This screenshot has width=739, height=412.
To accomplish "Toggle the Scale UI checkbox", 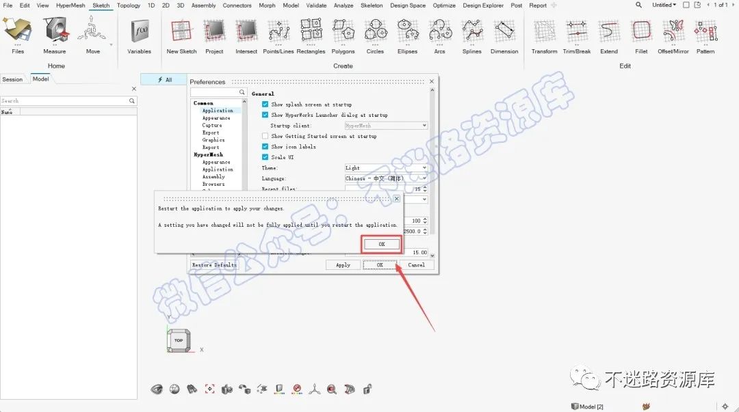I will (265, 157).
